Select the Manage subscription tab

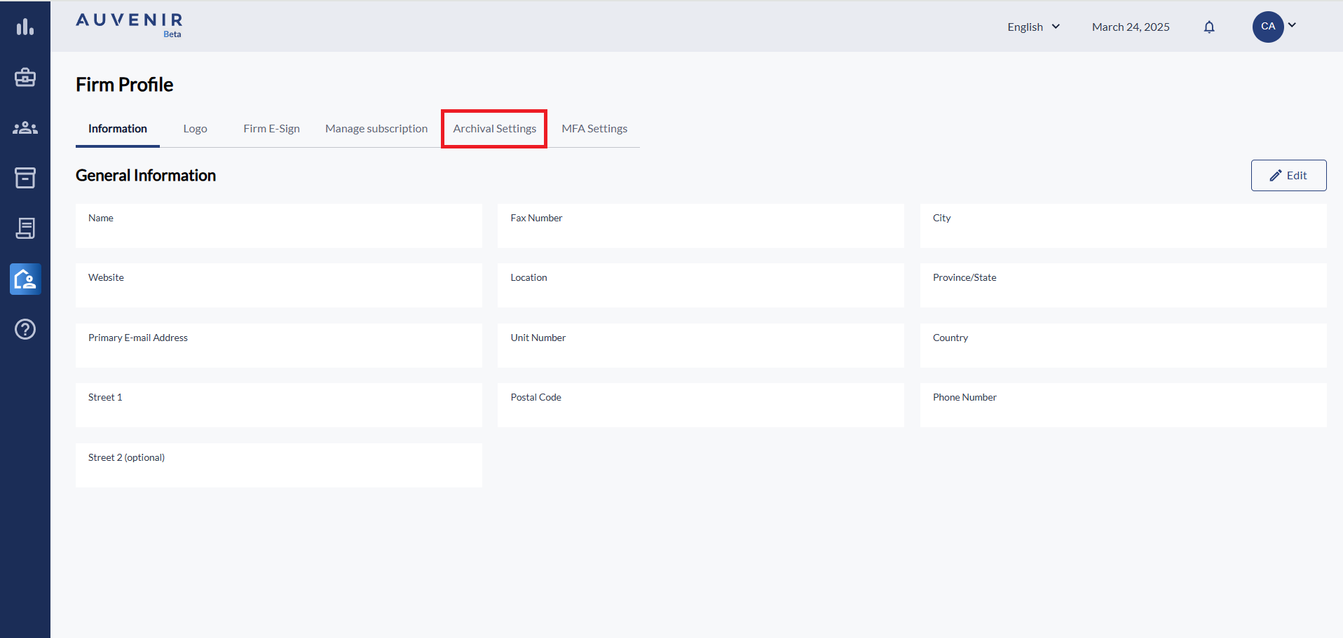376,129
